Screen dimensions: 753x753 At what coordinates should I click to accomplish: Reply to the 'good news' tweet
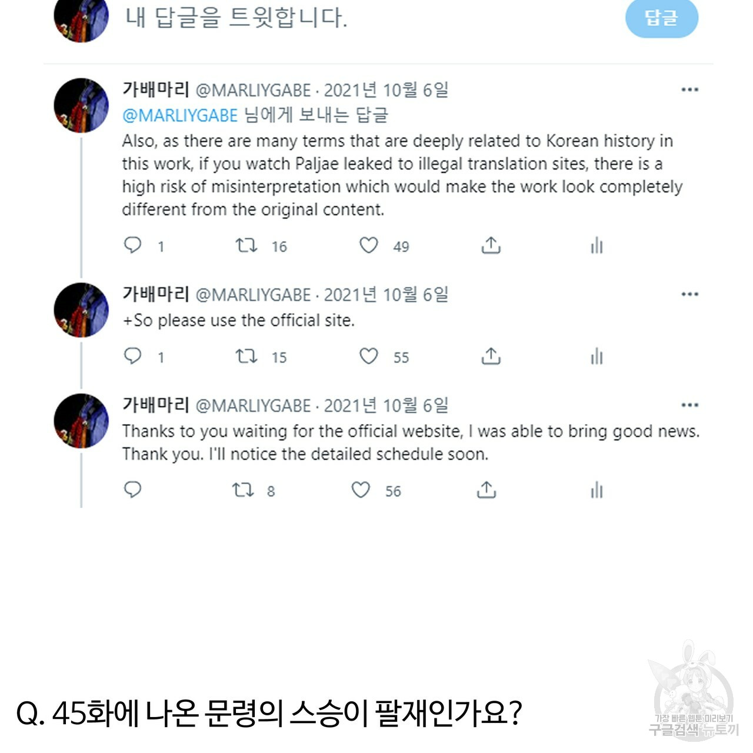click(x=133, y=489)
